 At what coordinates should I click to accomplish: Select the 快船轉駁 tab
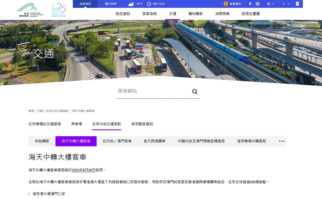click(x=42, y=141)
